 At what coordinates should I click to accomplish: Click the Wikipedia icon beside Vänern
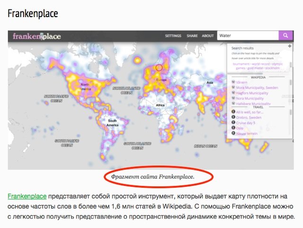point(233,82)
